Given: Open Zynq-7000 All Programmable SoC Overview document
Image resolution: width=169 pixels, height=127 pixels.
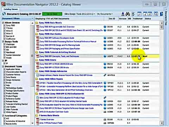Looking at the screenshot, I should [x=57, y=27].
